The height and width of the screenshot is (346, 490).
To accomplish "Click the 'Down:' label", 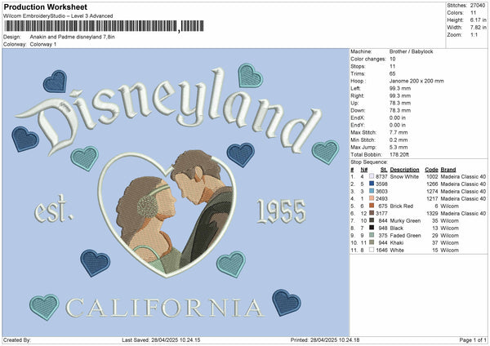I will pos(358,110).
